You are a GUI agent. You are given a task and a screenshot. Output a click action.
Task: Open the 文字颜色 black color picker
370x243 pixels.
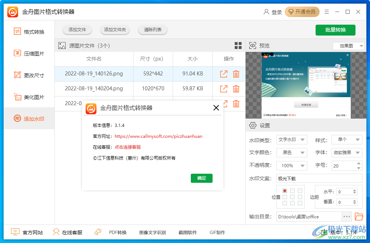click(x=292, y=153)
